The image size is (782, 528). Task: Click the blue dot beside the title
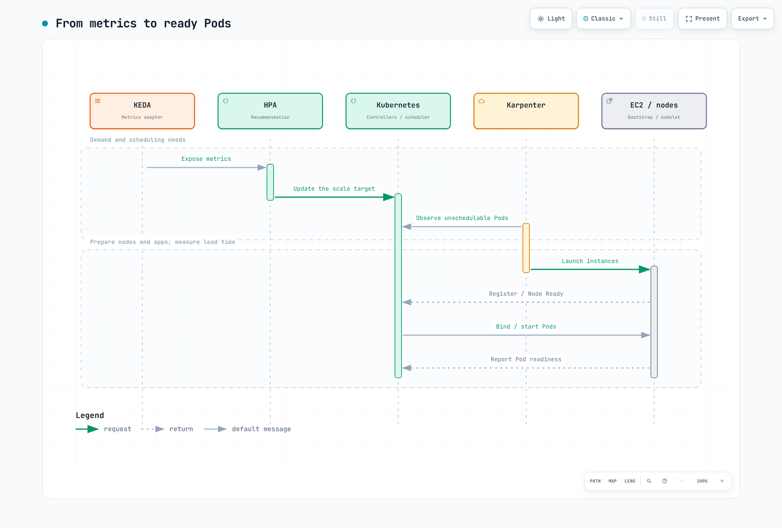click(45, 23)
